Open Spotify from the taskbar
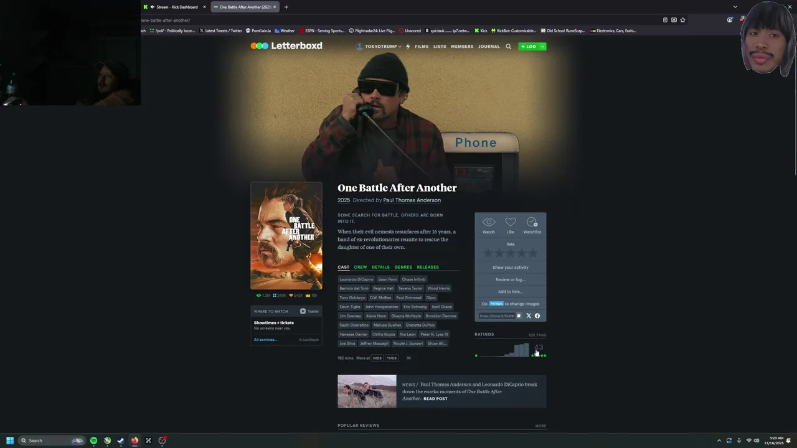This screenshot has width=797, height=448. pyautogui.click(x=93, y=441)
